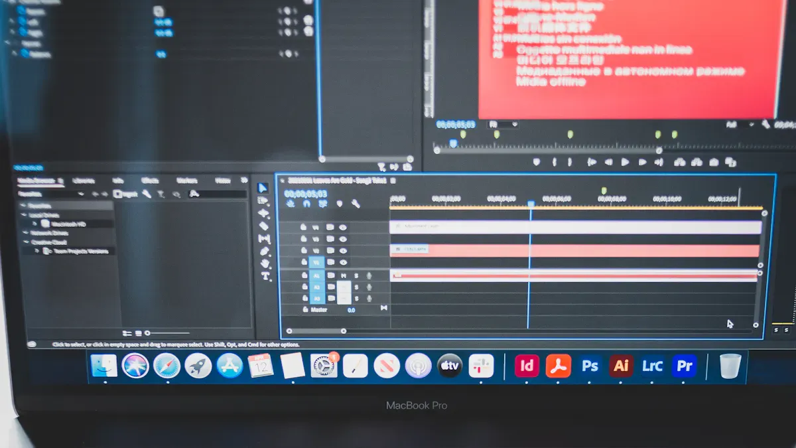Viewport: 796px width, 448px height.
Task: Hide the V4 track eye
Action: (x=343, y=227)
